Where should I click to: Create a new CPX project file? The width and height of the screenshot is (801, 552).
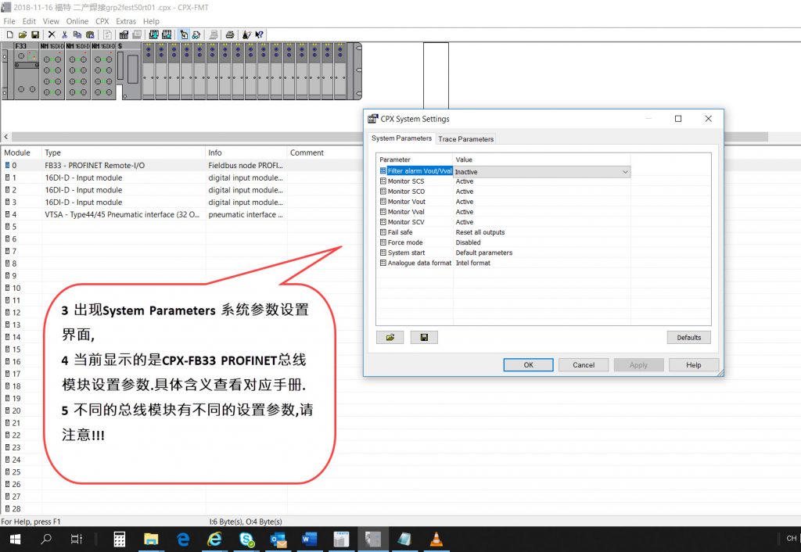[x=9, y=34]
